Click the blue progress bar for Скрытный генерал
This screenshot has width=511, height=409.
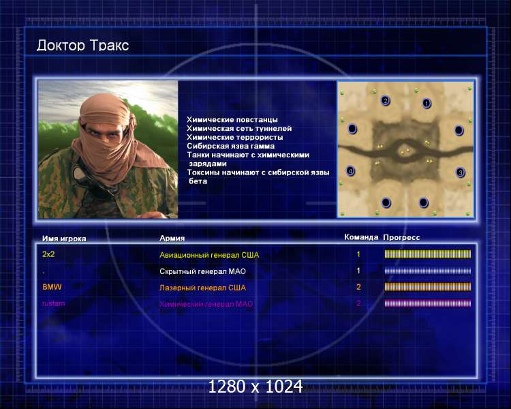coord(428,271)
